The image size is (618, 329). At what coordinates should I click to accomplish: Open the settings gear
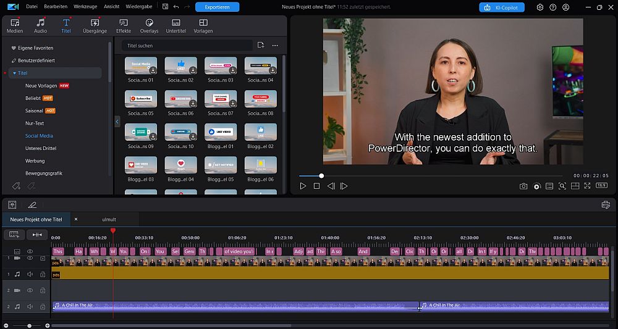tap(540, 7)
